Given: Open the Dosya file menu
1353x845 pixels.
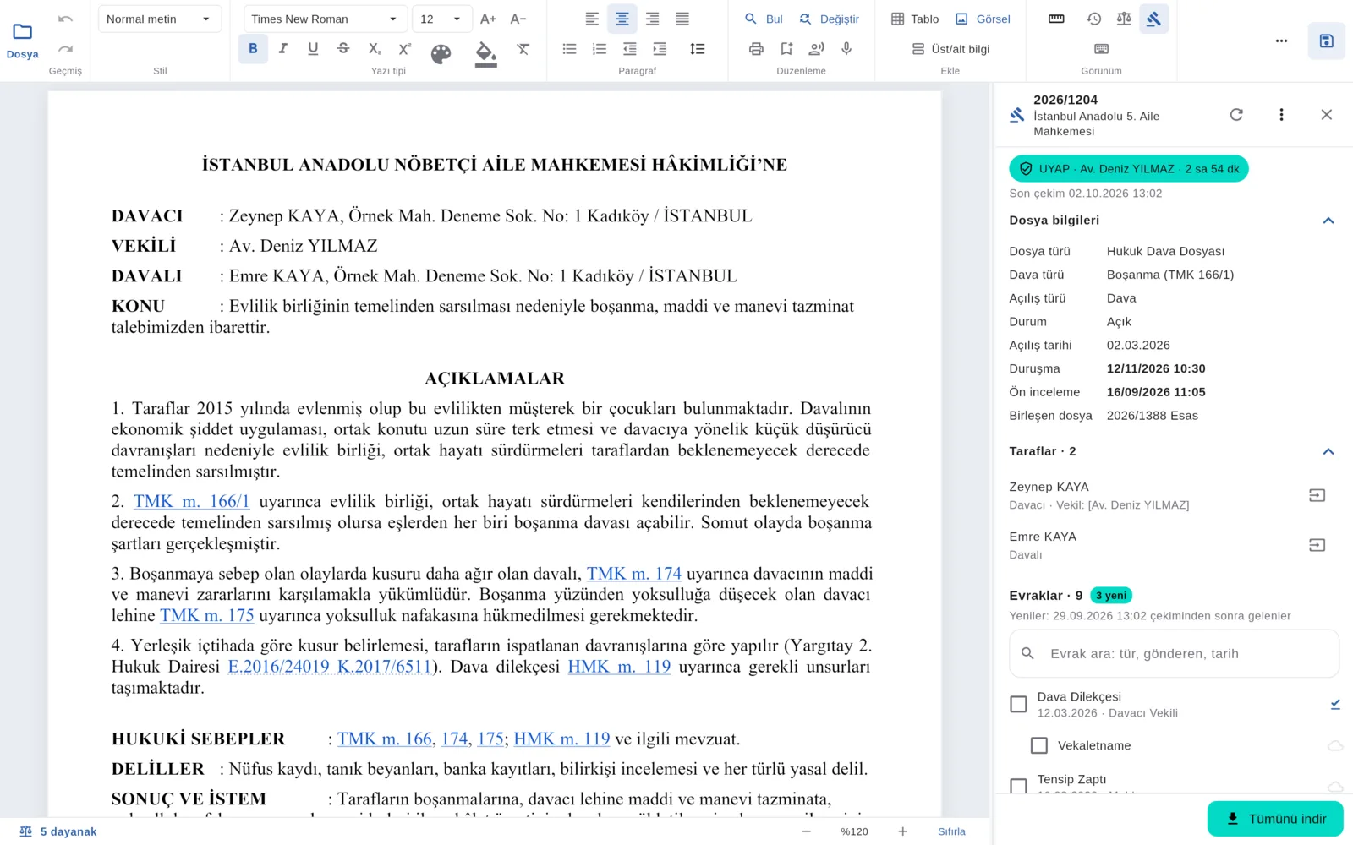Looking at the screenshot, I should [22, 41].
